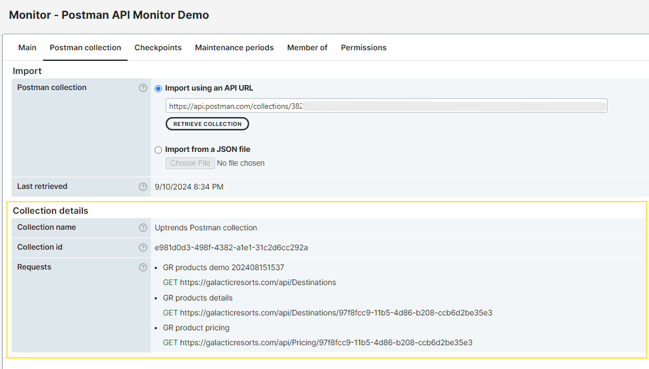Select Import using an API URL radio
649x369 pixels.
(x=158, y=88)
